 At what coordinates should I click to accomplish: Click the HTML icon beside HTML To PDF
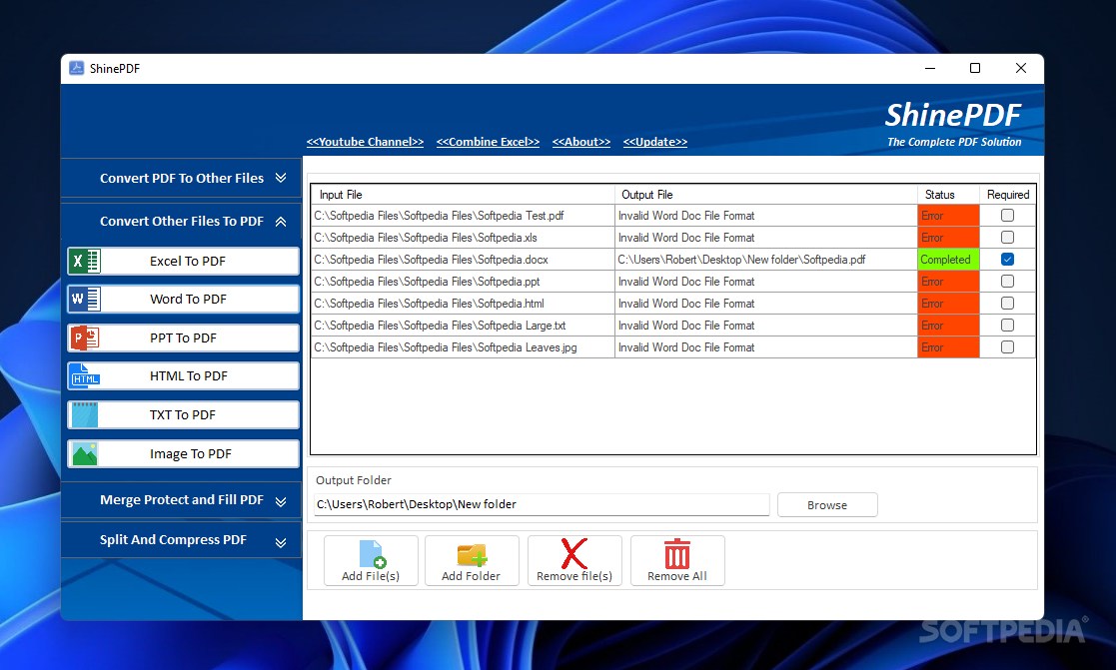pyautogui.click(x=85, y=376)
